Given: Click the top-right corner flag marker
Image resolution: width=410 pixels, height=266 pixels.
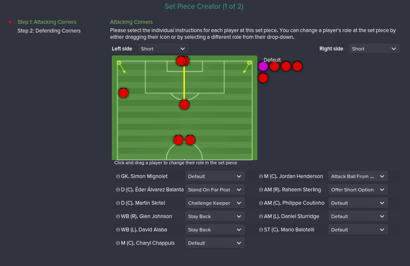Looking at the screenshot, I should [x=249, y=63].
